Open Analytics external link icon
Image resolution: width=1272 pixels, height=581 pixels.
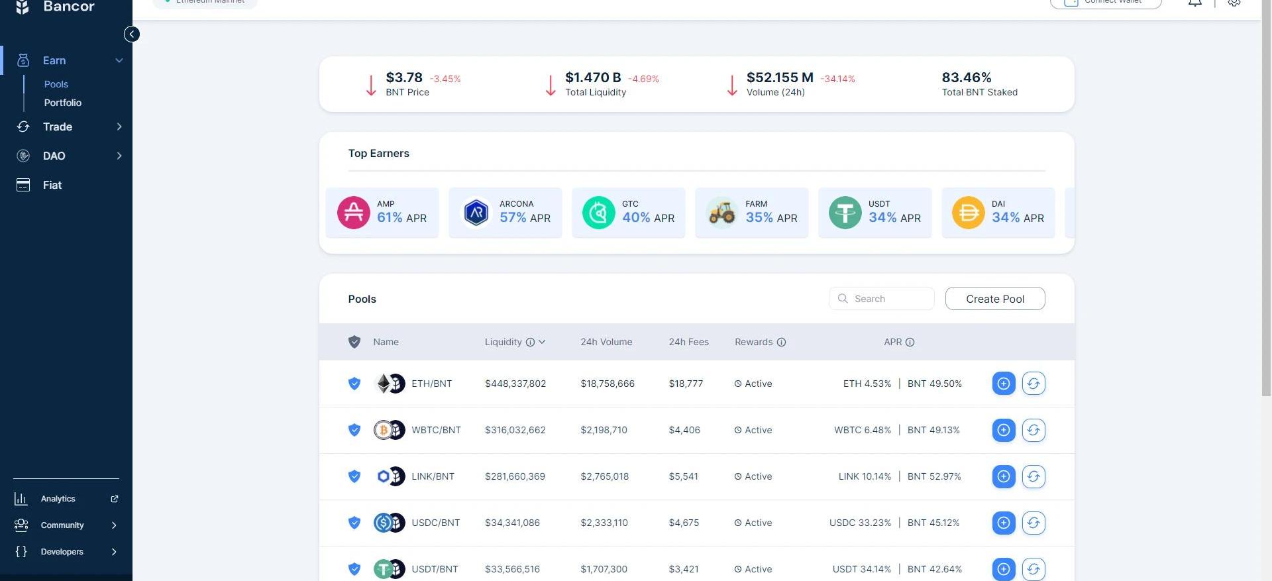tap(115, 499)
